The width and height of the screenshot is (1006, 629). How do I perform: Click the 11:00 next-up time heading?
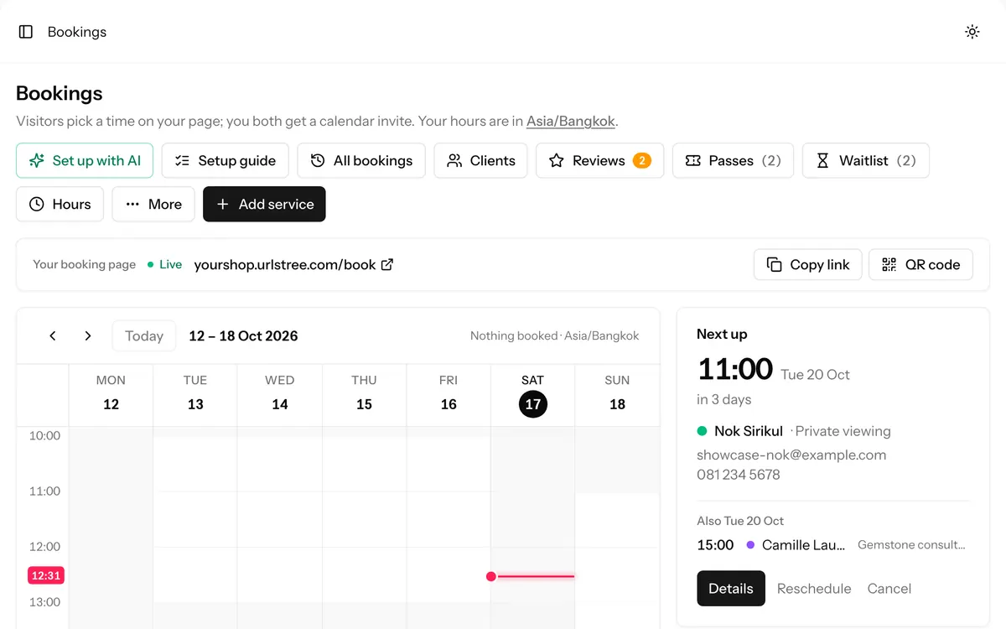pos(735,368)
